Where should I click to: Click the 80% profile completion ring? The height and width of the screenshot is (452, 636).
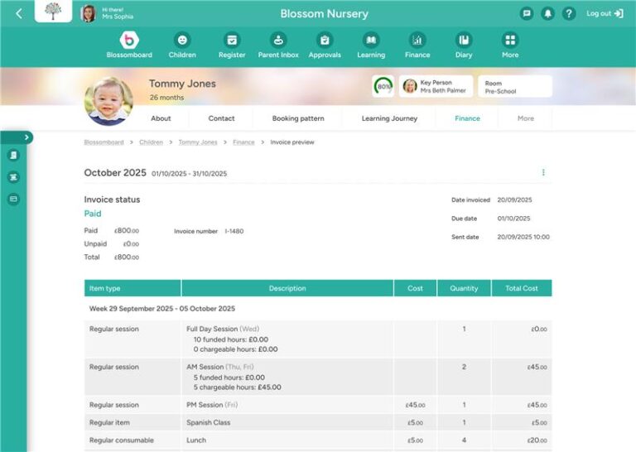point(383,86)
